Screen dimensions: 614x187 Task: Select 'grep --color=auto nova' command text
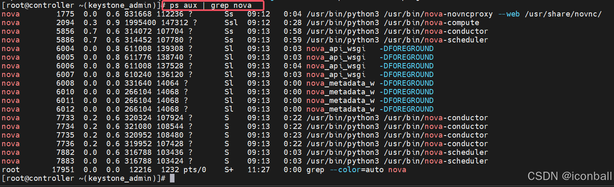(x=356, y=170)
